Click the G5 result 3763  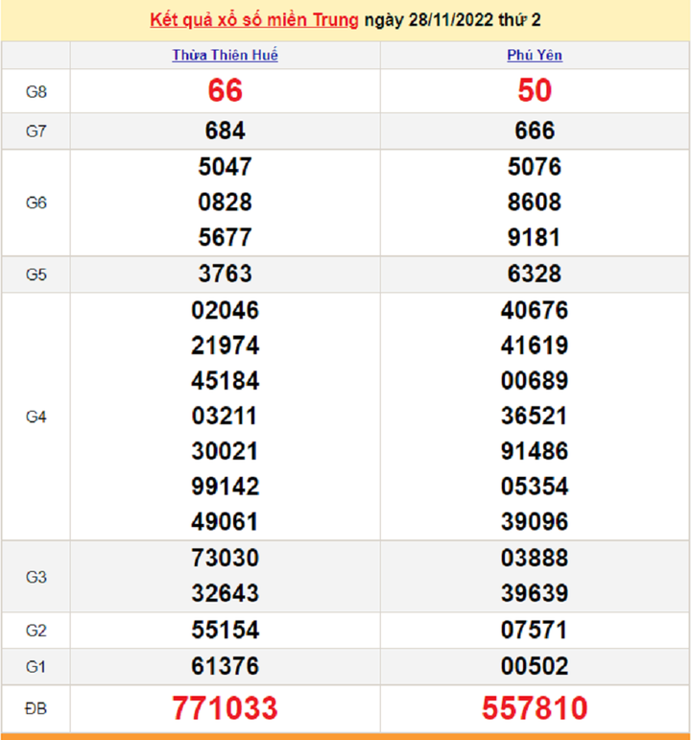point(225,274)
